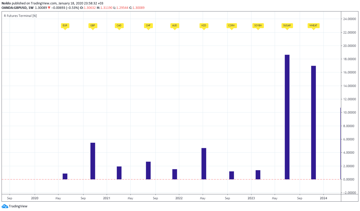The width and height of the screenshot is (360, 211).
Task: Click the low value 1.29544
Action: (x=122, y=8)
